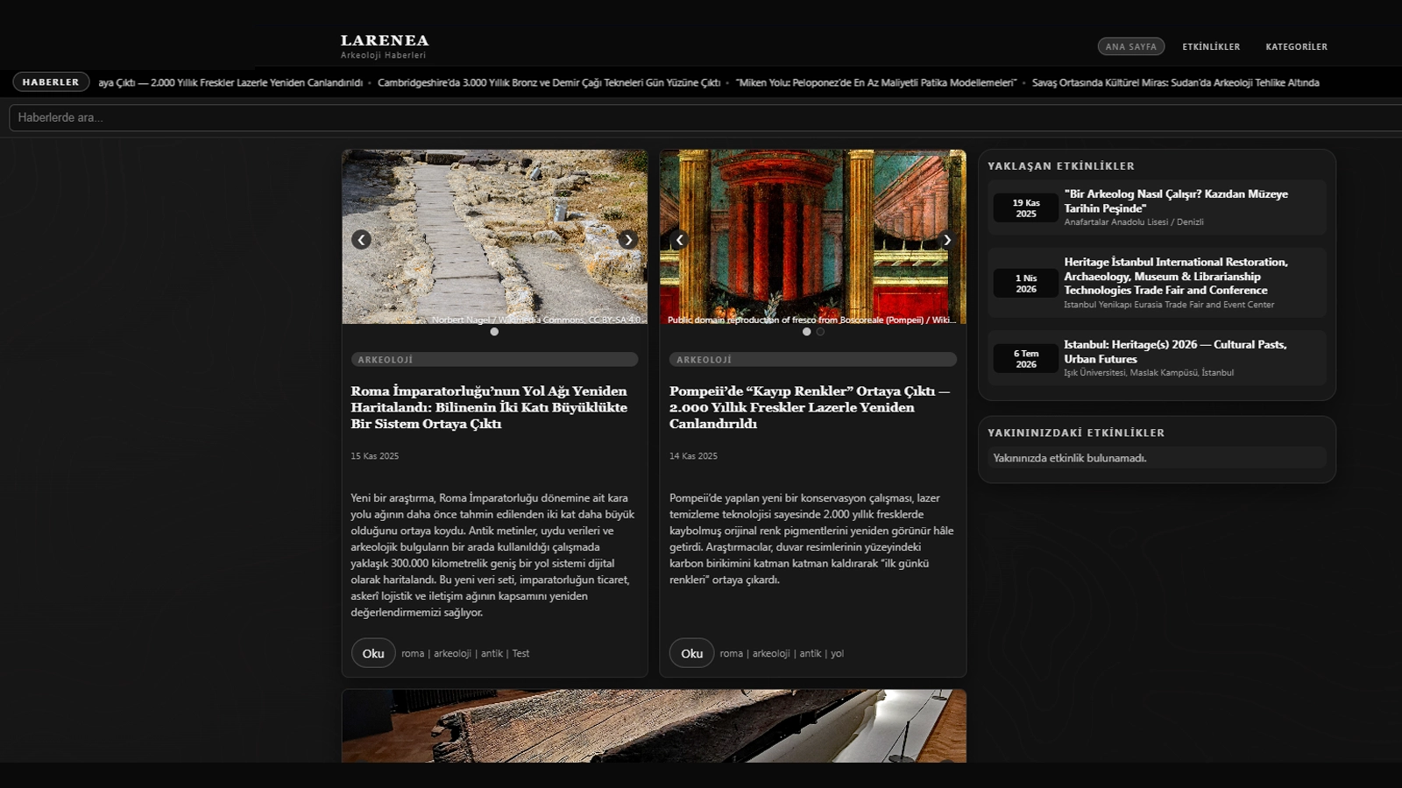This screenshot has height=788, width=1402.
Task: Open 'Bir Arkeolog Nasıl Çalışır?' event
Action: coord(1175,201)
